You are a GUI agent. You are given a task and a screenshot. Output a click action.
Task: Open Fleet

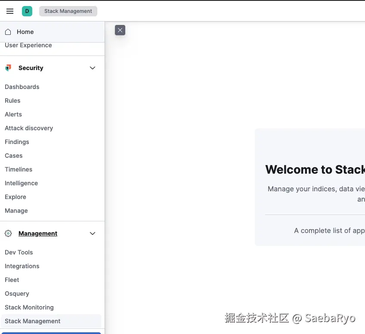coord(12,280)
